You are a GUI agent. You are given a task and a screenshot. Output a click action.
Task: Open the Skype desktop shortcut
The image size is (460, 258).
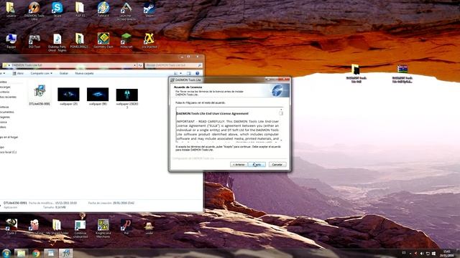pos(57,9)
